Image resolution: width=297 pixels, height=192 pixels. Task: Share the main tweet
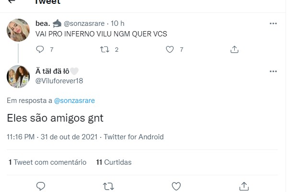[x=243, y=186]
